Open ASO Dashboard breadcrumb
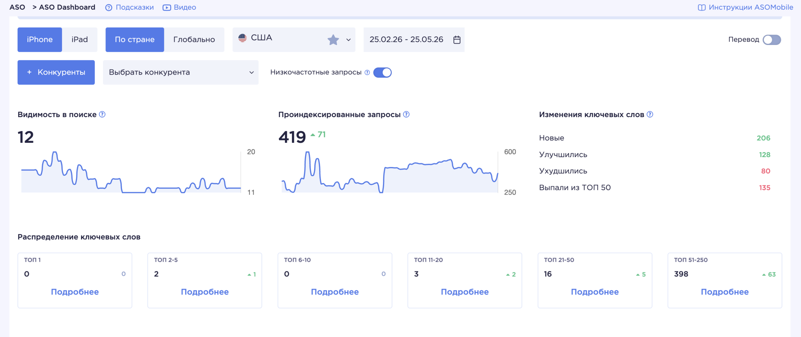This screenshot has width=801, height=337. coord(67,7)
